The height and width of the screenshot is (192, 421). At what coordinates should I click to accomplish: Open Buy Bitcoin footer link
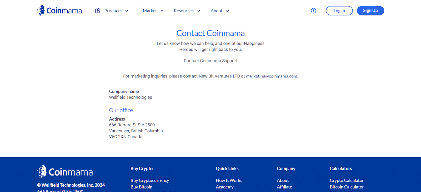coord(141,187)
